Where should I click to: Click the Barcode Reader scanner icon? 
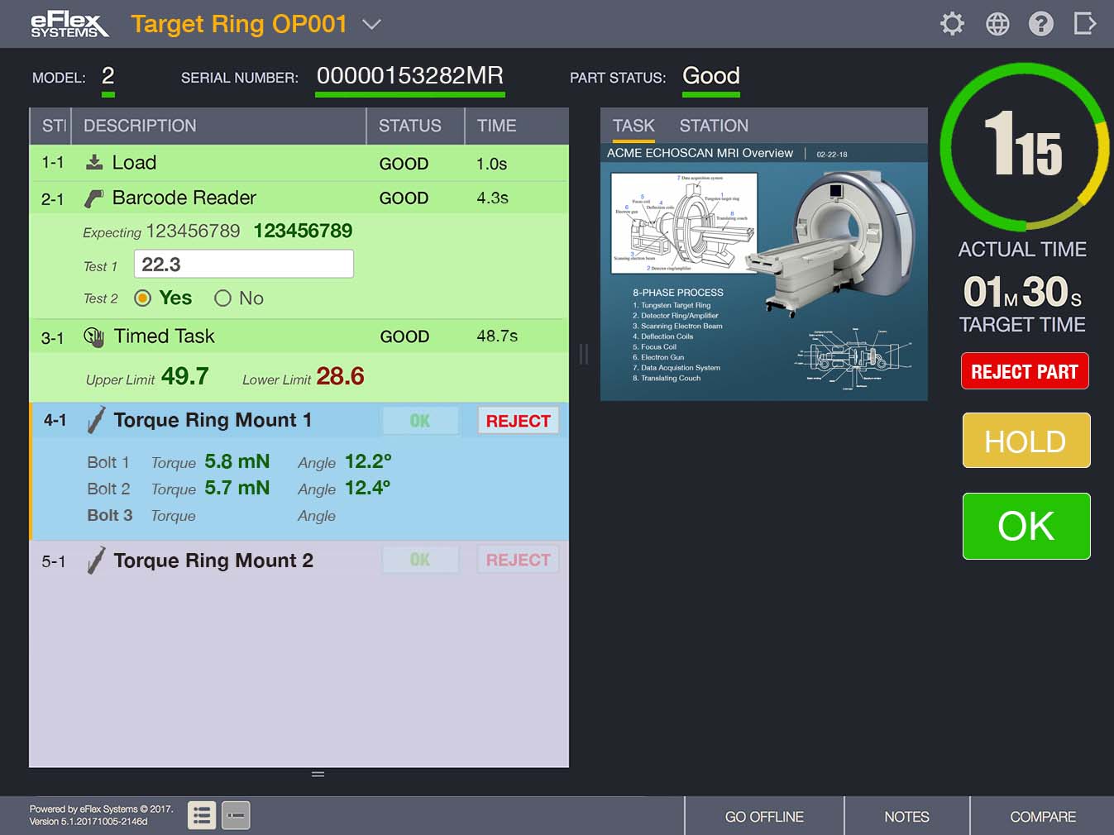[94, 198]
